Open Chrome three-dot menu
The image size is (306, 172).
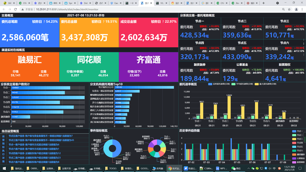[x=302, y=9]
